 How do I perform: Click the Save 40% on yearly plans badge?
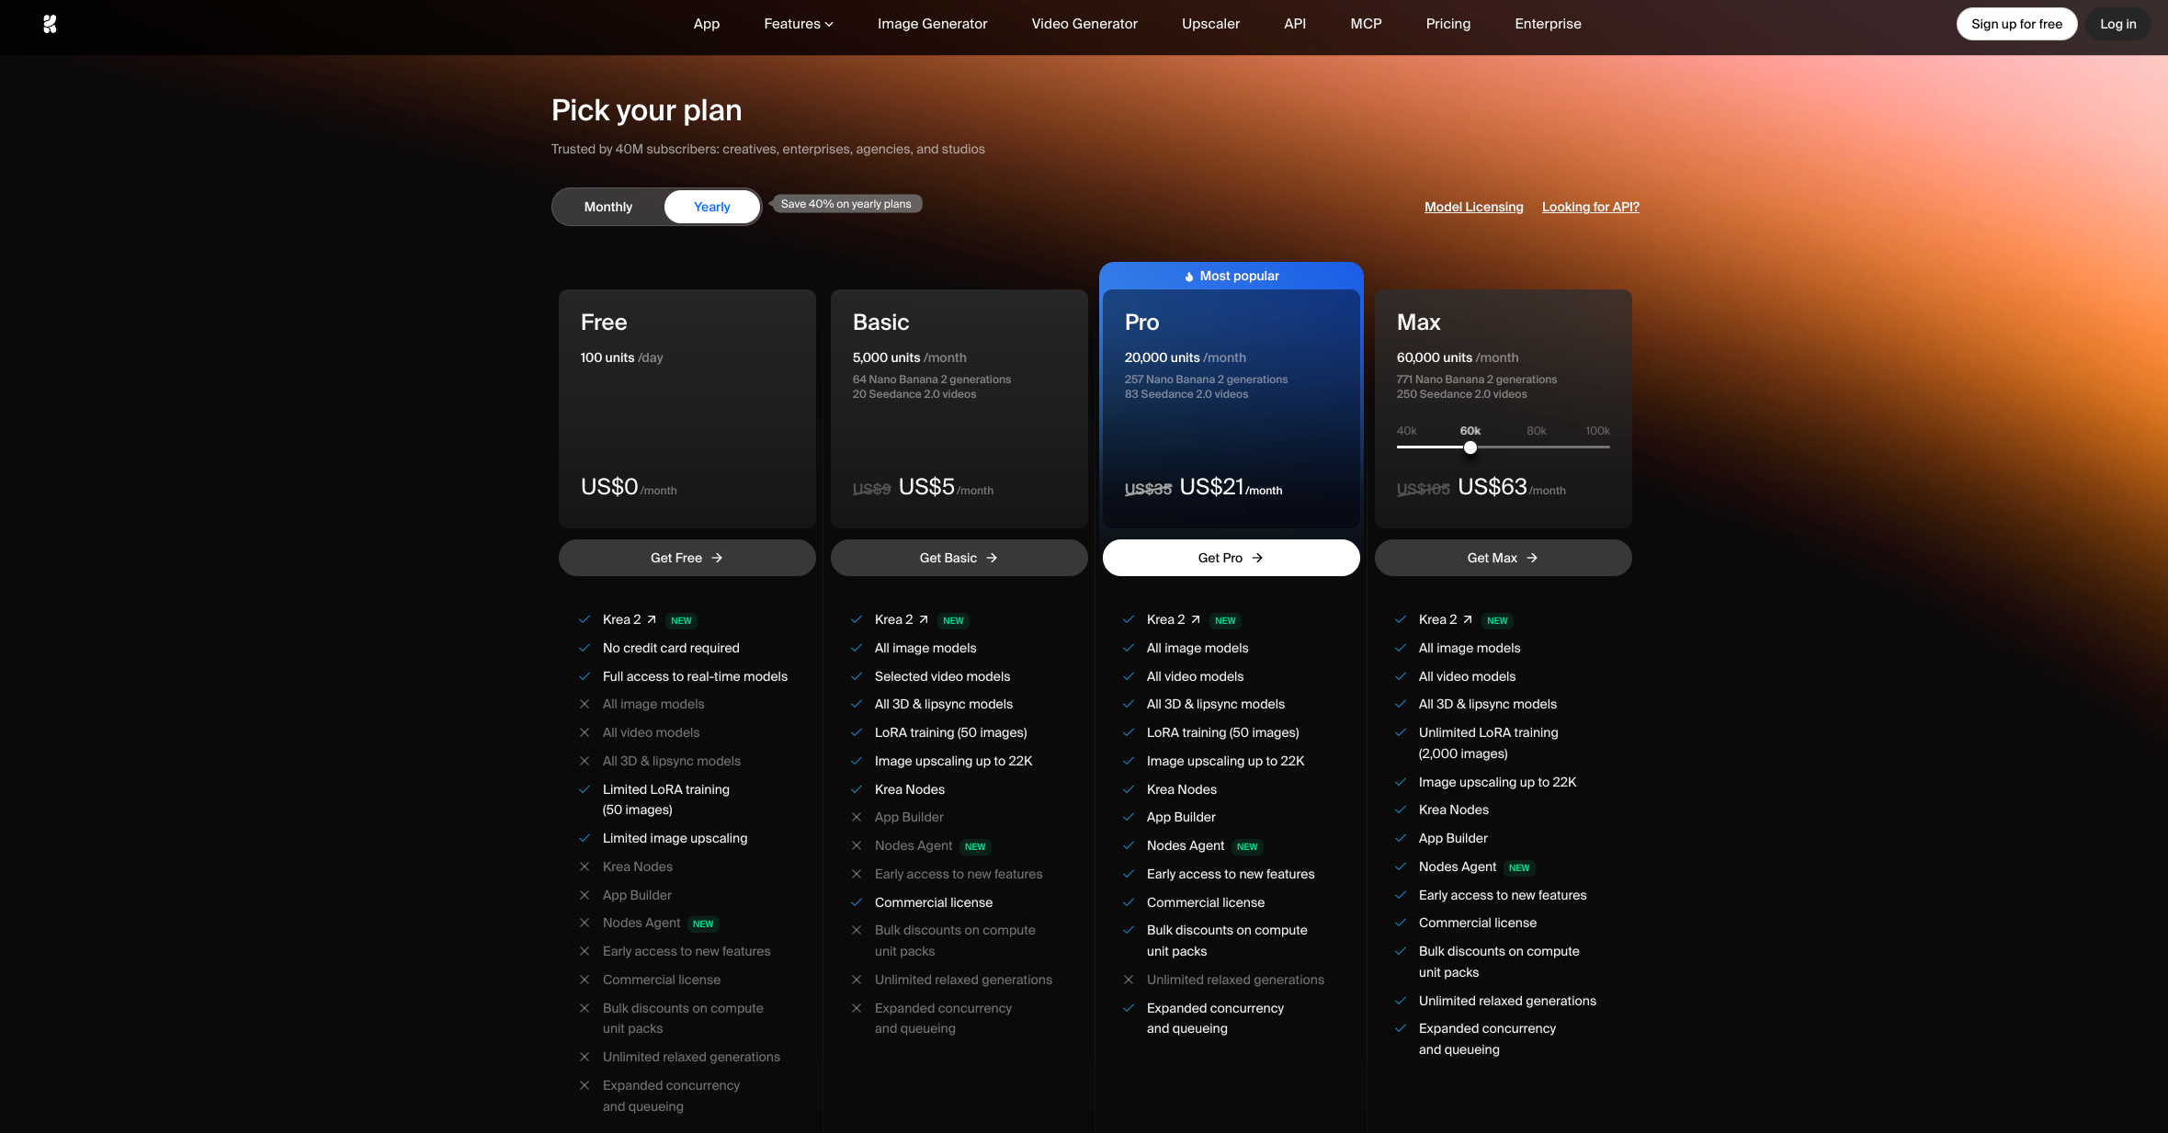[846, 204]
